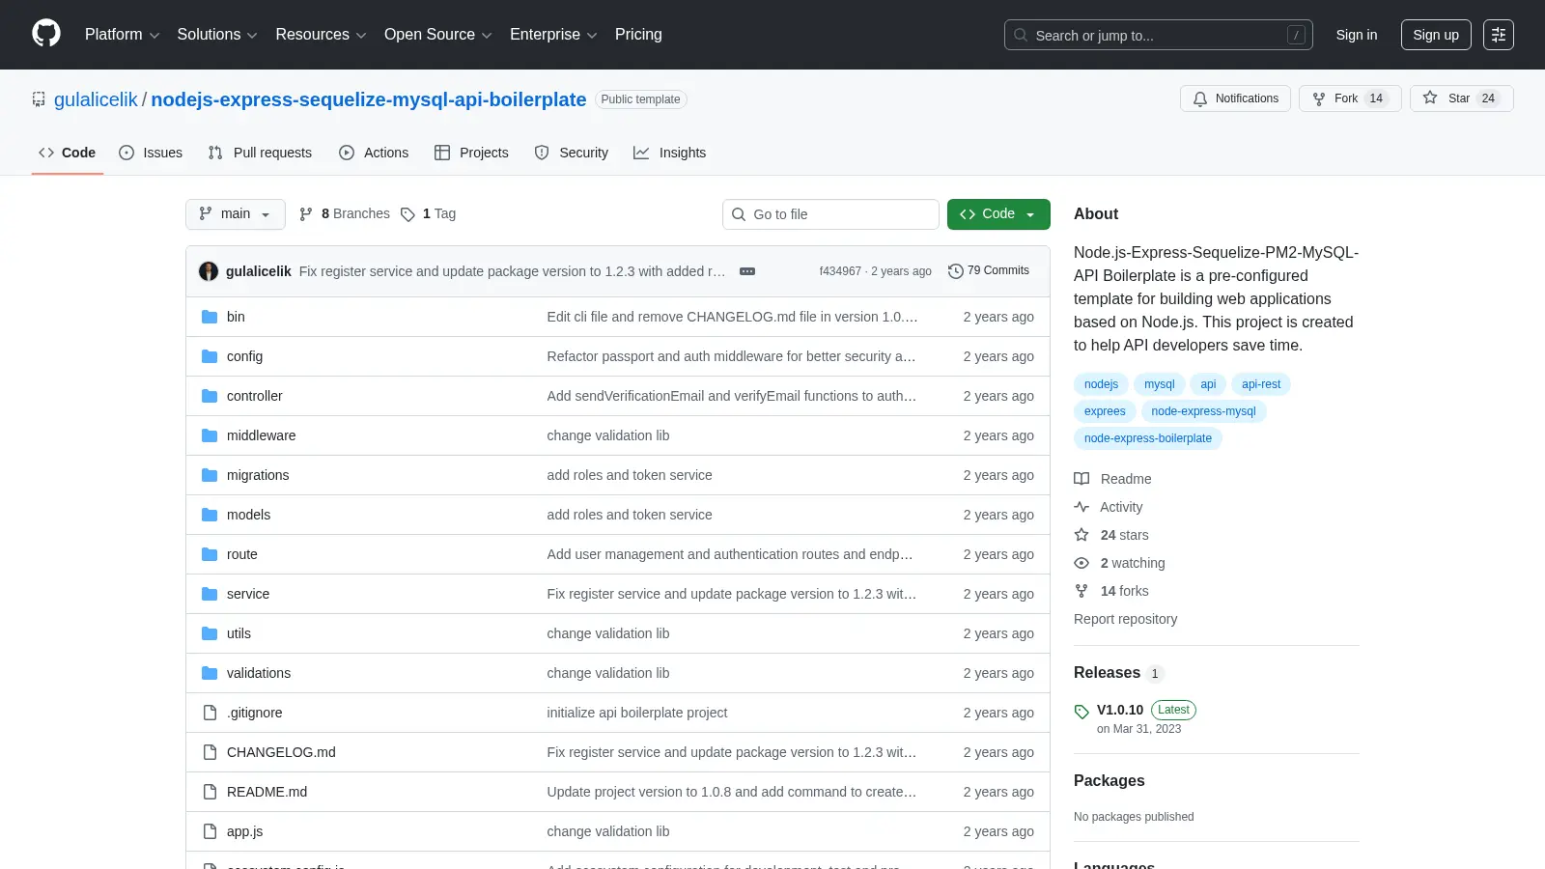Switch to the Actions tab
Viewport: 1545px width, 869px height.
coord(374,153)
